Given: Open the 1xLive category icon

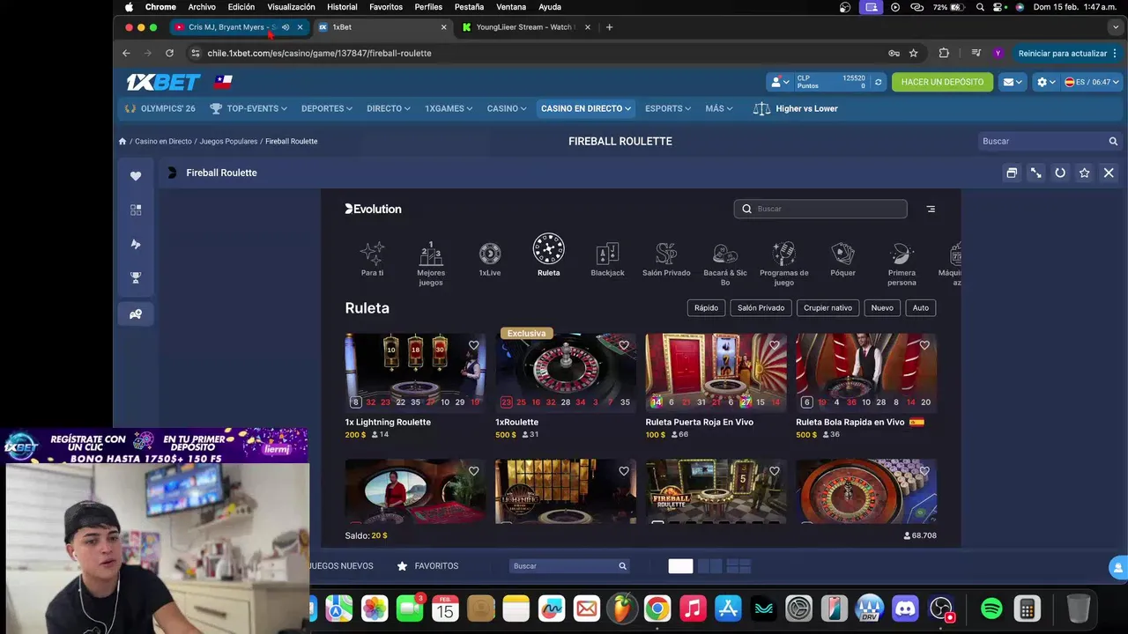Looking at the screenshot, I should [x=489, y=259].
